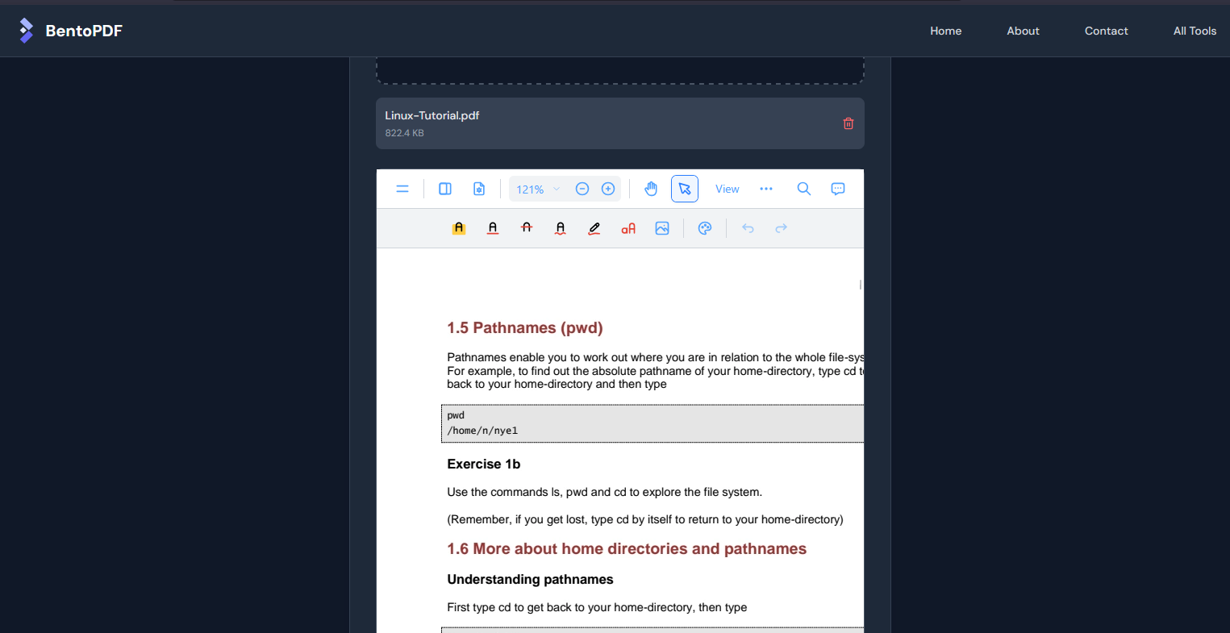
Task: Click the heading 1.5 Pathnames (pwd)
Action: point(525,327)
